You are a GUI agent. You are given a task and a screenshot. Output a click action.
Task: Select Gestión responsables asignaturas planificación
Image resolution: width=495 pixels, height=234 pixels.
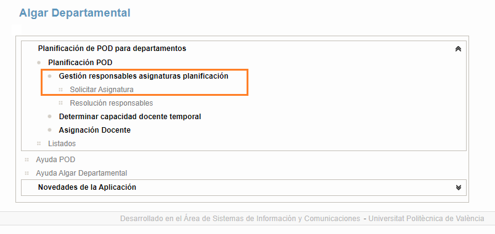tap(144, 76)
